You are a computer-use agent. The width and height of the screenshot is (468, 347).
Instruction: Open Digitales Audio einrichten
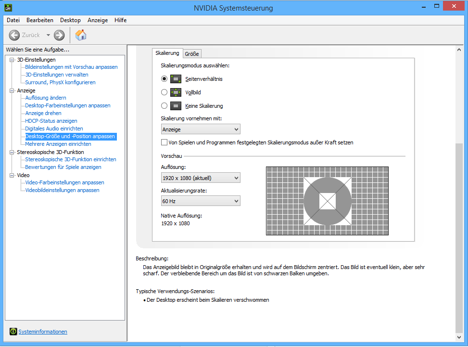(54, 129)
